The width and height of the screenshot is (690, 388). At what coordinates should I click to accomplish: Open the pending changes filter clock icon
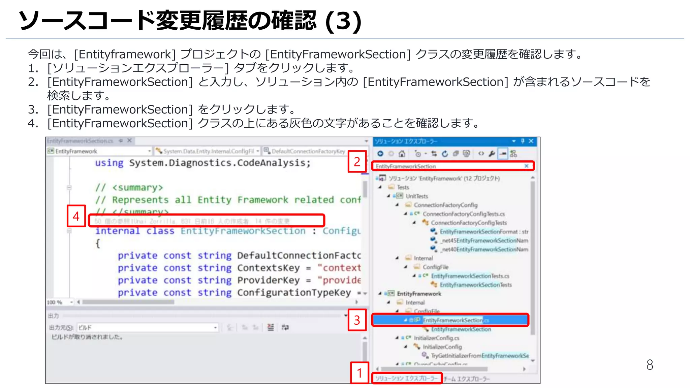[418, 154]
